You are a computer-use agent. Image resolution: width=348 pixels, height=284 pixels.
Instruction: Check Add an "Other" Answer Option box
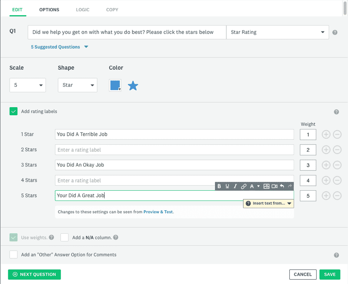tap(13, 255)
